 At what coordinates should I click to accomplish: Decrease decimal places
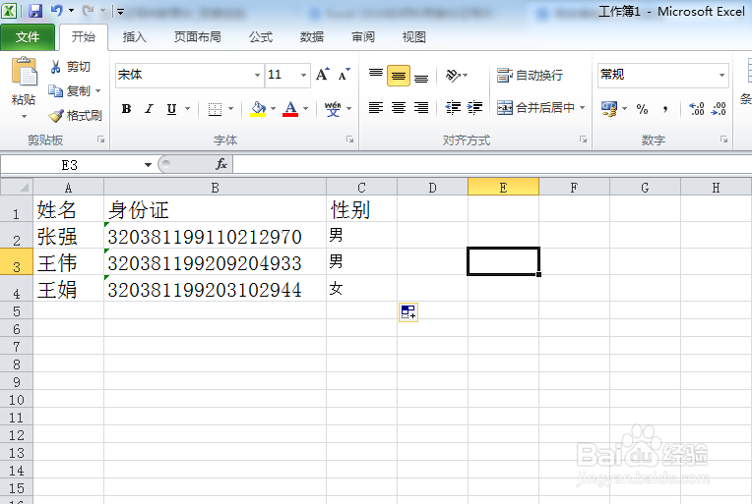(x=719, y=109)
